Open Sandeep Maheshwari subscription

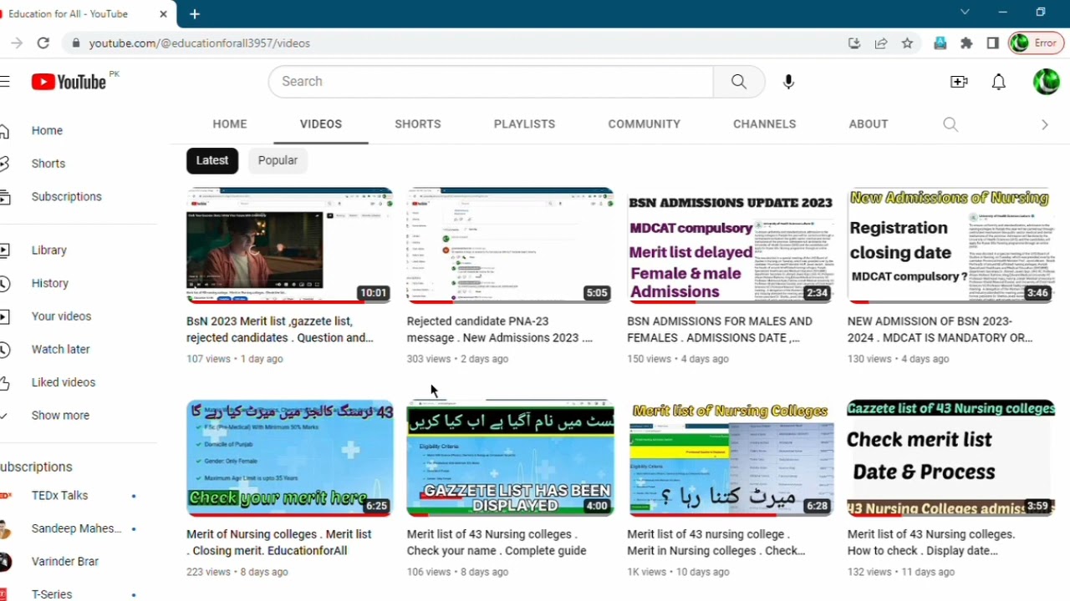pyautogui.click(x=78, y=528)
